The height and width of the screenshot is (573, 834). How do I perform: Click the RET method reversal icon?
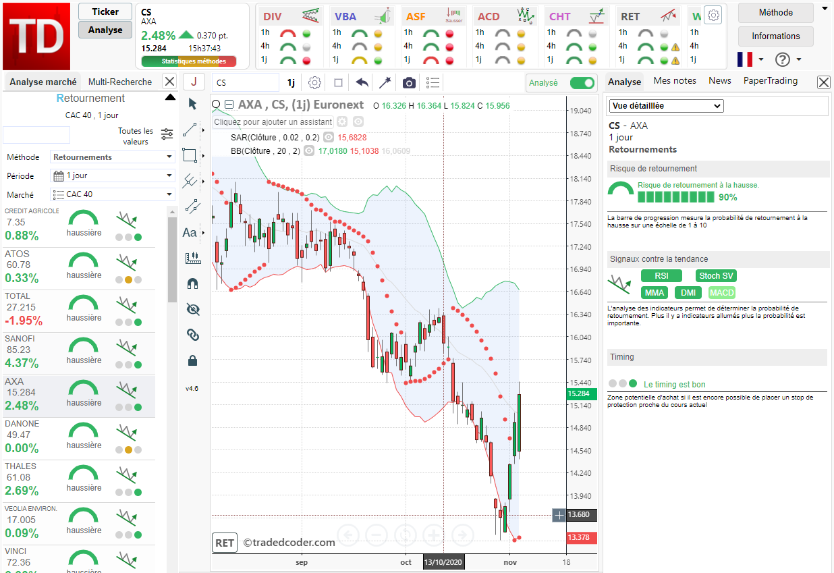pos(669,16)
